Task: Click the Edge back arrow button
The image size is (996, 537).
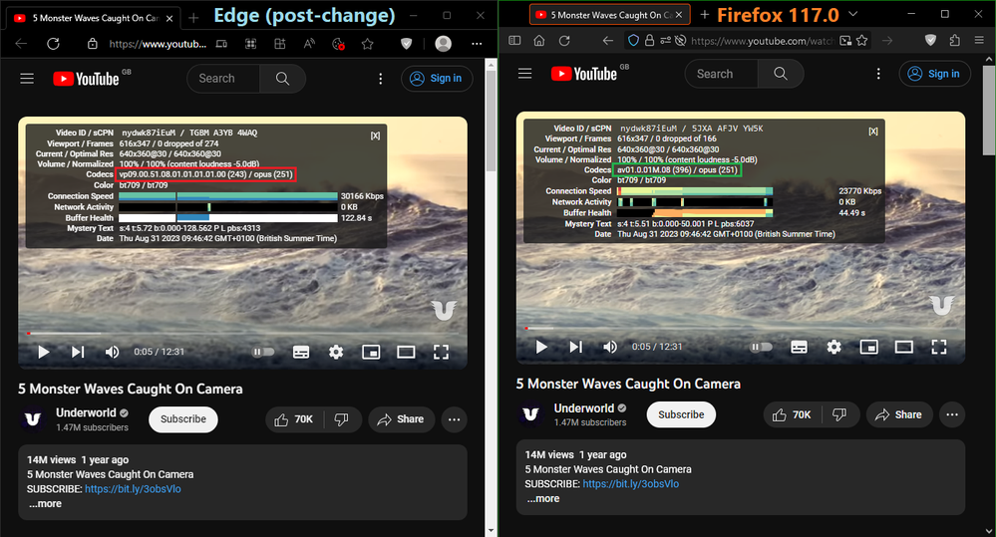Action: [x=21, y=44]
